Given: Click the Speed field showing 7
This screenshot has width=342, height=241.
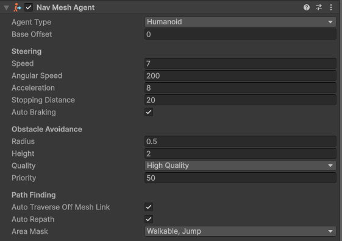Looking at the screenshot, I should (240, 63).
